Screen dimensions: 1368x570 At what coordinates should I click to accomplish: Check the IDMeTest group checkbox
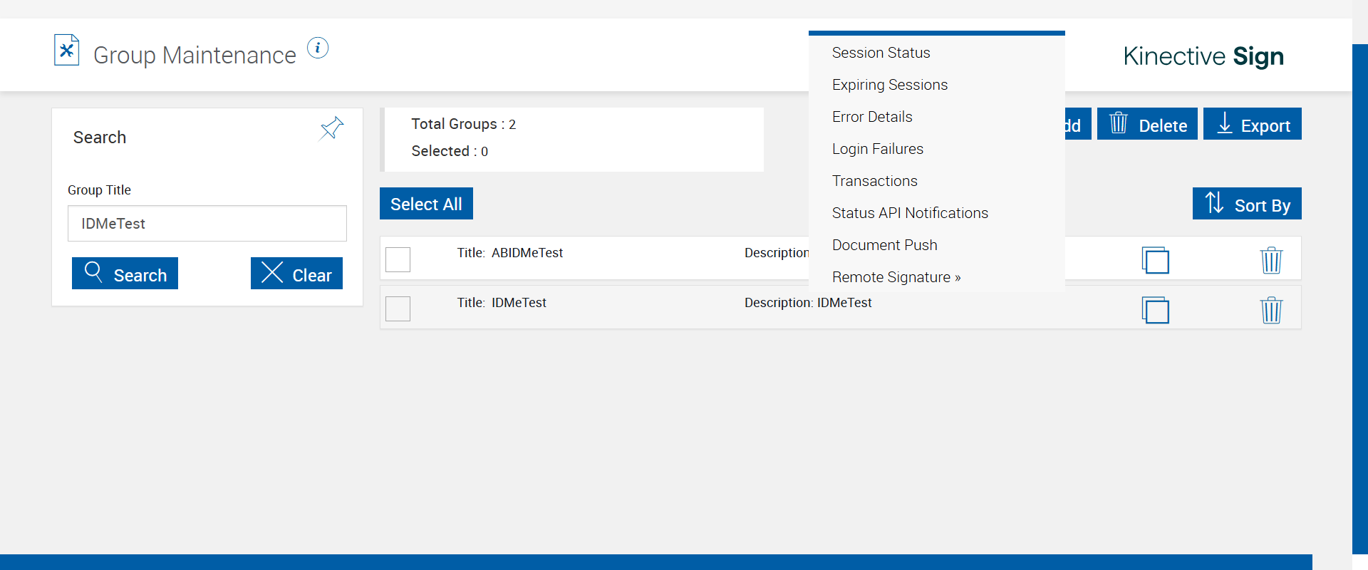pos(398,309)
